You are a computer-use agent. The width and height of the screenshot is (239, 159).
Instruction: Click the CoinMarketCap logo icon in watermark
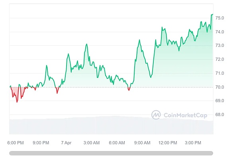click(x=156, y=115)
